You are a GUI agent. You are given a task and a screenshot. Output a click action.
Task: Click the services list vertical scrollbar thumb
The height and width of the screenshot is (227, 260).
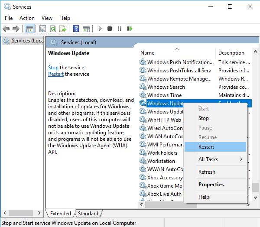coord(256,187)
